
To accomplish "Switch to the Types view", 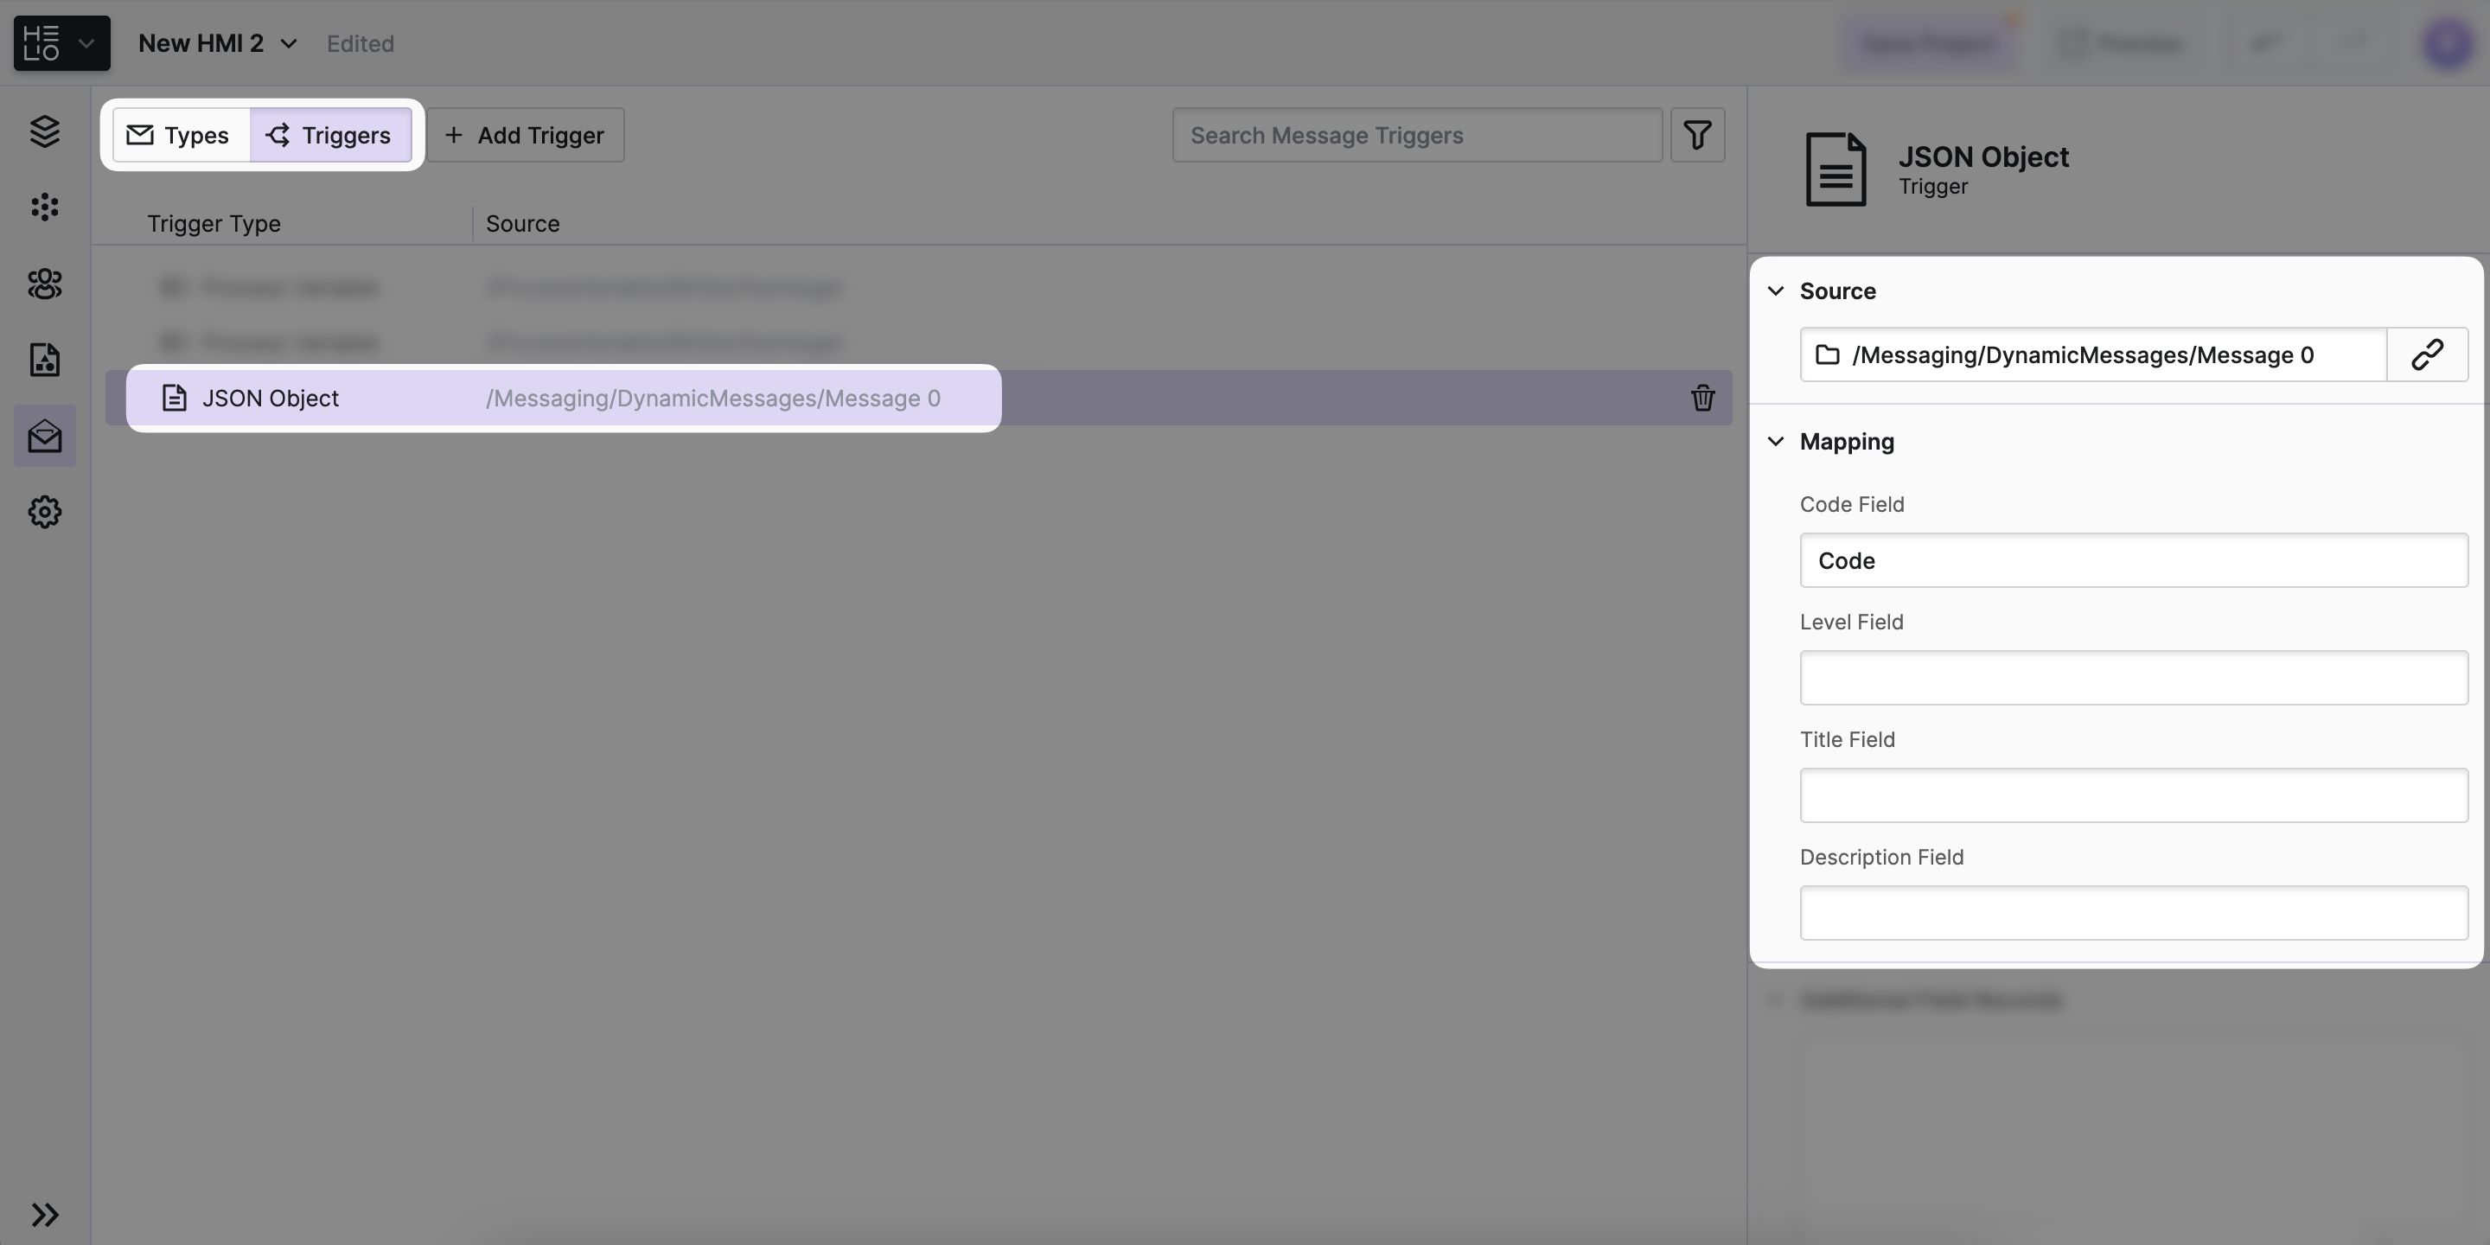I will 180,136.
